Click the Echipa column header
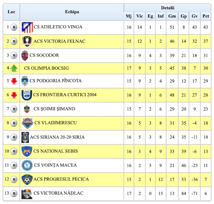Viewport: 214px width, 204px height. click(72, 12)
